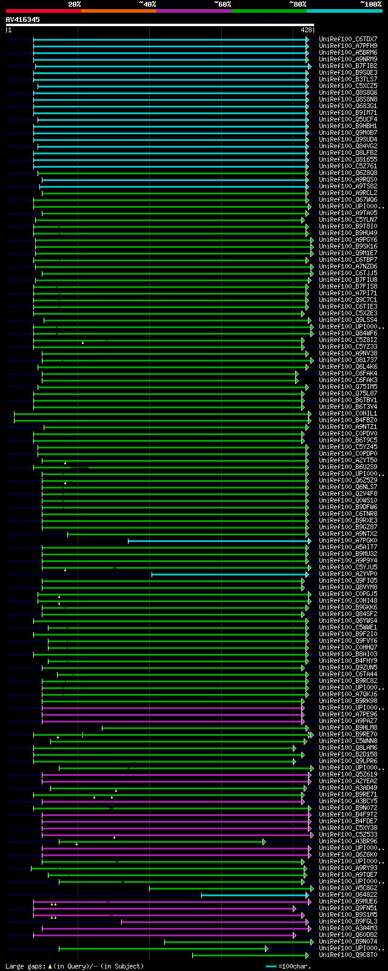388x971 pixels.
Task: Click label UniRef100_A3BR96
Action: 348,842
